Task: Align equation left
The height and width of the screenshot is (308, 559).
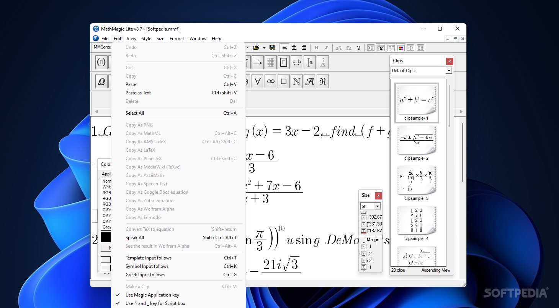Action: click(x=284, y=48)
